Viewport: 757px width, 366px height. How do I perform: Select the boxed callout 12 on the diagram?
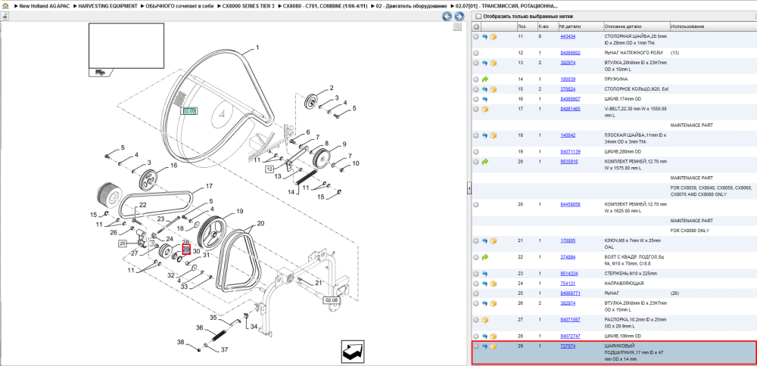pos(269,169)
